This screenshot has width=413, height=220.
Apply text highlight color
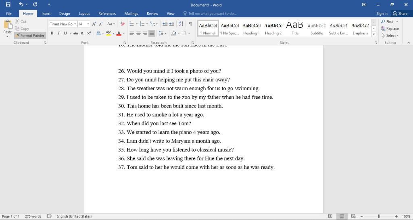108,33
